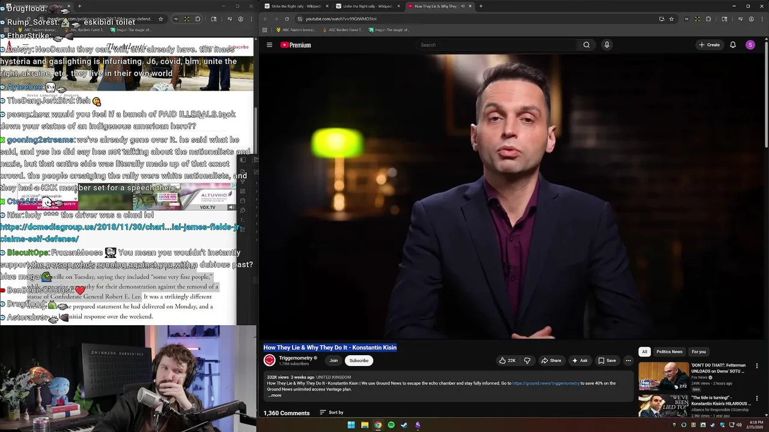Viewport: 769px width, 432px height.
Task: Open the Sort by comments dropdown
Action: pos(332,412)
